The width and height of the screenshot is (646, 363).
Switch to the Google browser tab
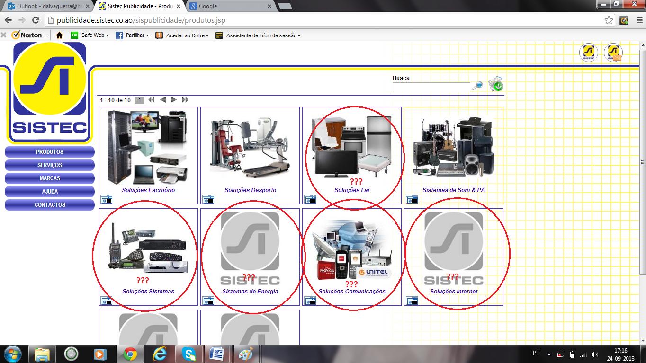pyautogui.click(x=230, y=6)
